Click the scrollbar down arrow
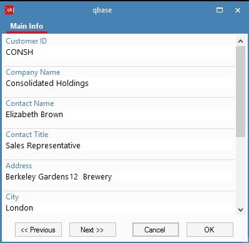Image resolution: width=249 pixels, height=243 pixels. [x=241, y=210]
